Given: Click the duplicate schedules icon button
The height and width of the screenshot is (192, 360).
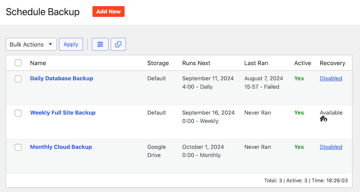Looking at the screenshot, I should pos(118,44).
